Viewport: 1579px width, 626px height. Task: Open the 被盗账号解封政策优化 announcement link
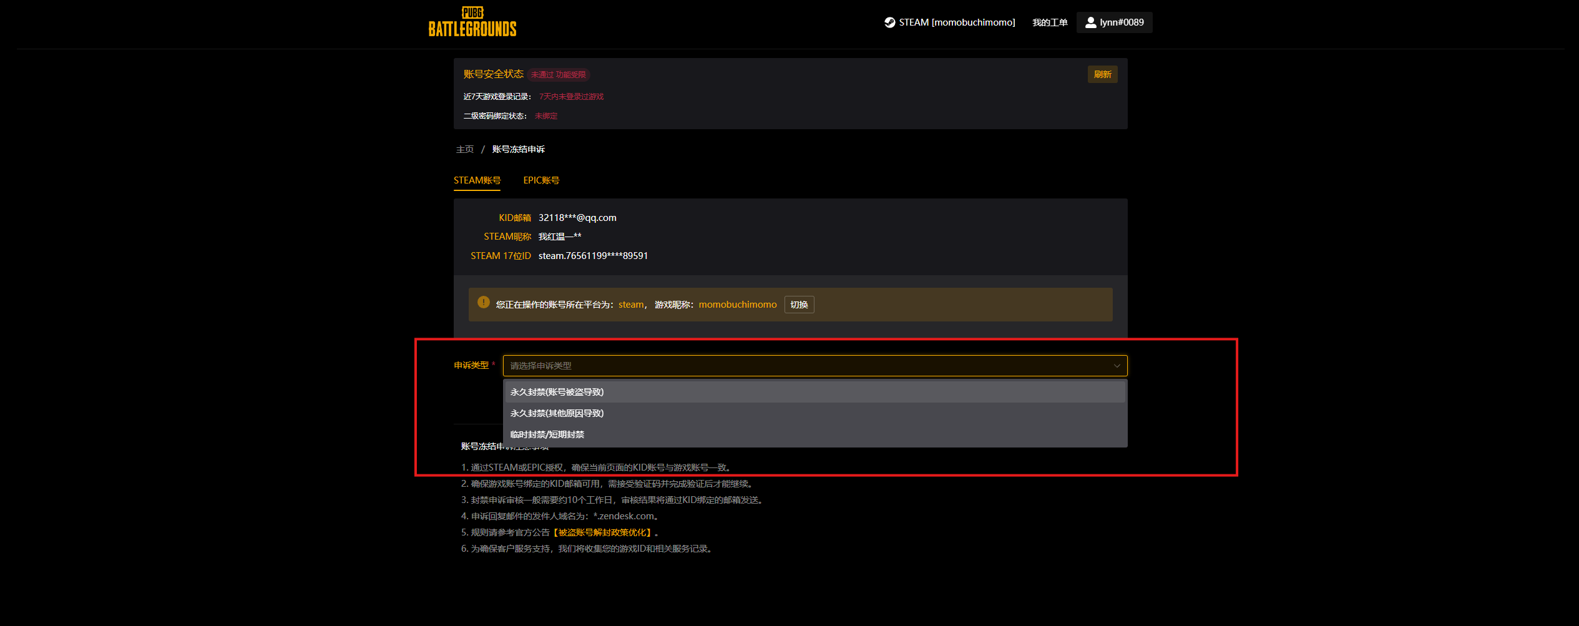click(x=603, y=532)
